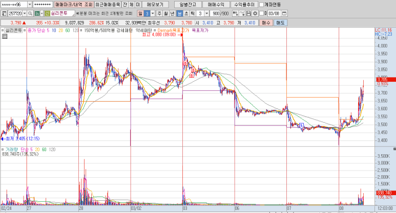Click the stock search magnifier icon
Screen dimensions: 396x213
pyautogui.click(x=30, y=13)
